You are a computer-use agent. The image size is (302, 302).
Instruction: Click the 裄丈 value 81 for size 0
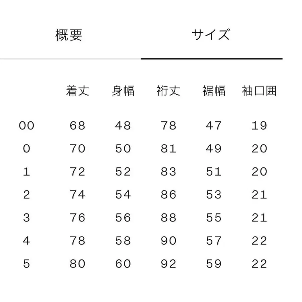pos(168,149)
